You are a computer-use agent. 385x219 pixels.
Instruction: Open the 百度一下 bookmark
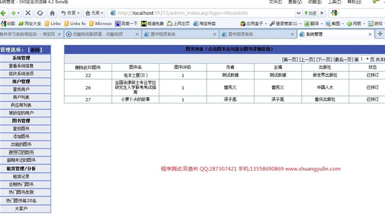(127, 24)
